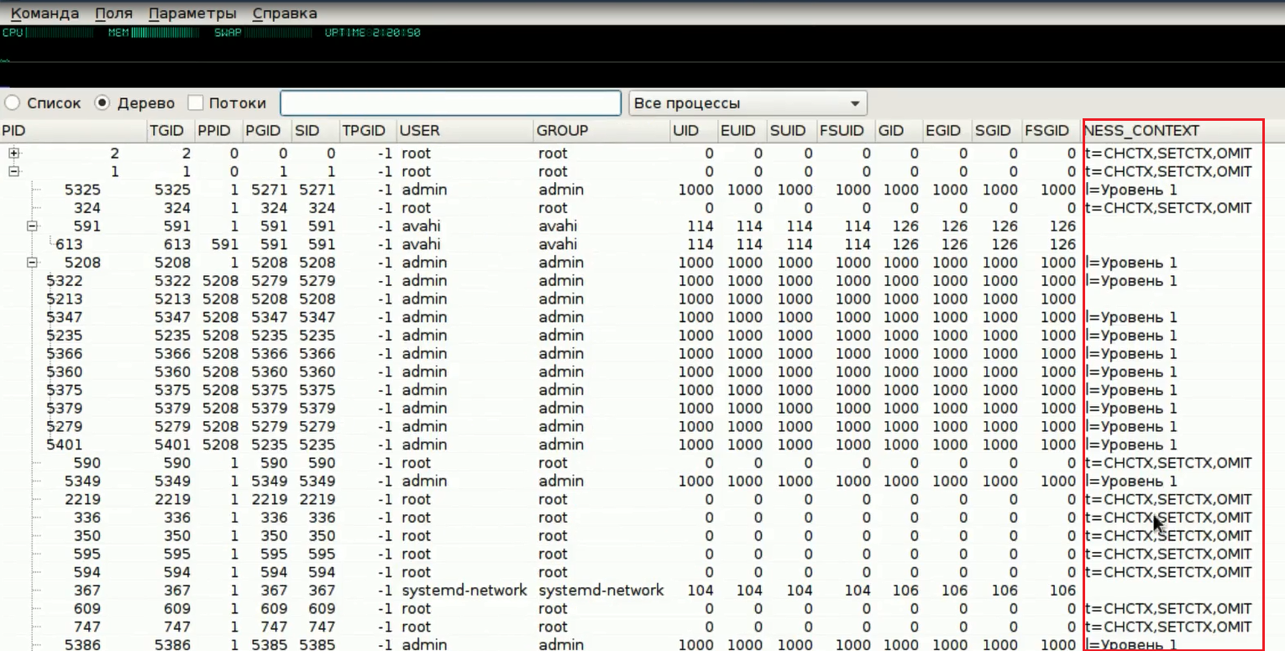Collapse the admin process 5208 node
Viewport: 1285px width, 651px height.
coord(33,263)
